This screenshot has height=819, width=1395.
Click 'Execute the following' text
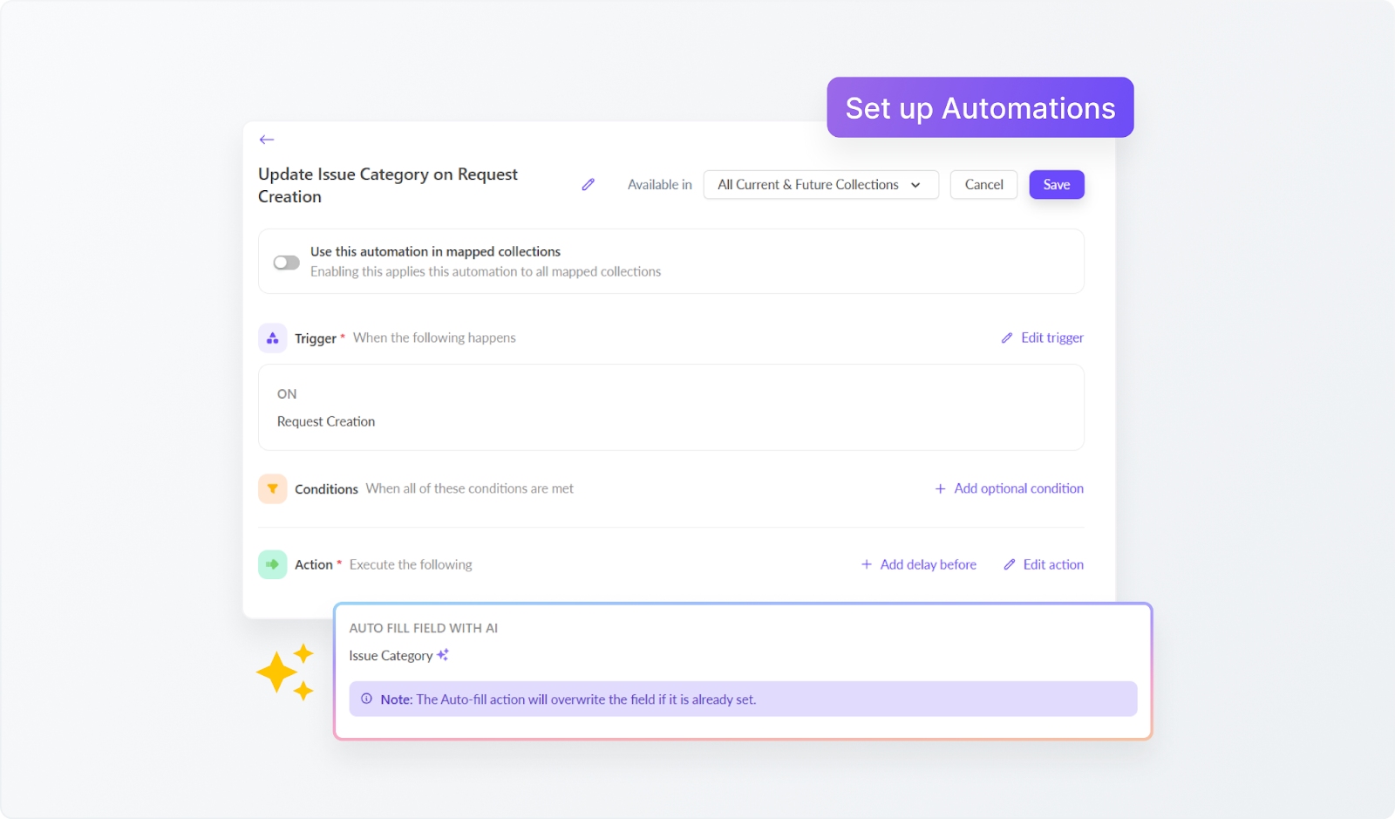411,564
